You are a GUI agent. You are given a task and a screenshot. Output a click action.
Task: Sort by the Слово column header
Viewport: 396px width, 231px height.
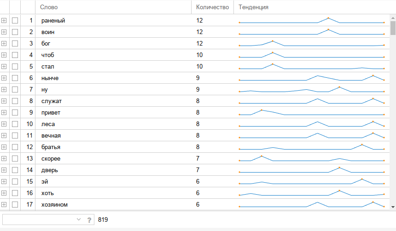point(113,7)
